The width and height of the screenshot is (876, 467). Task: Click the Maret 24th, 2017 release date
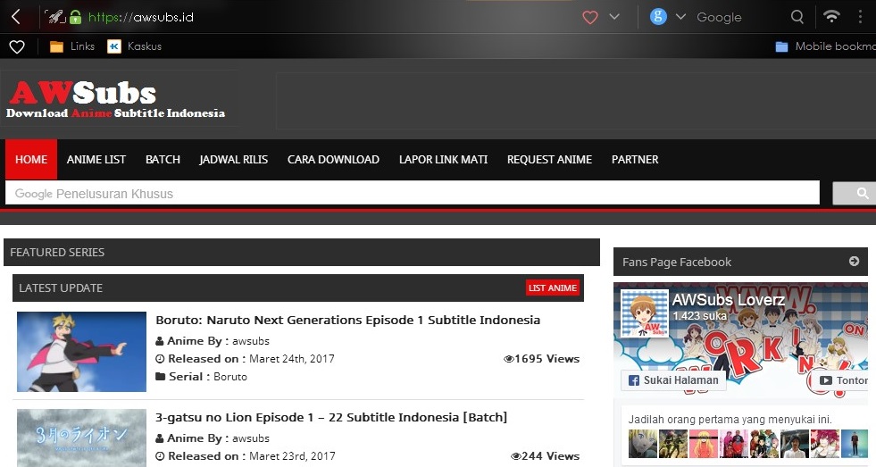[292, 359]
